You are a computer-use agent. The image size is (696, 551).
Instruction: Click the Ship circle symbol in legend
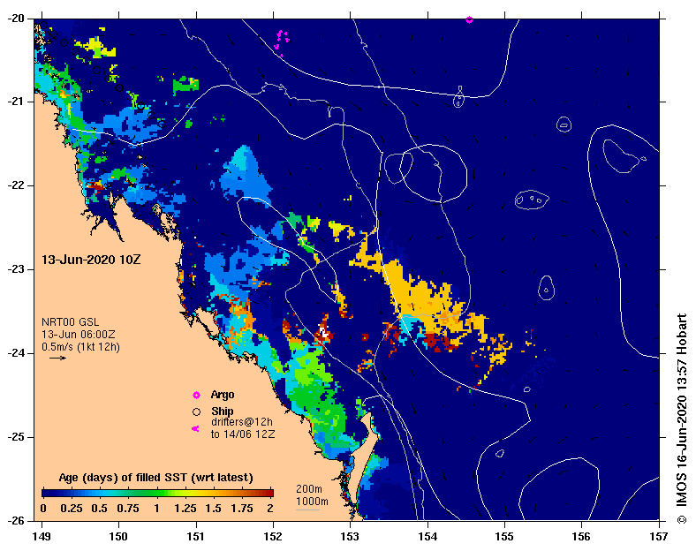click(x=196, y=411)
